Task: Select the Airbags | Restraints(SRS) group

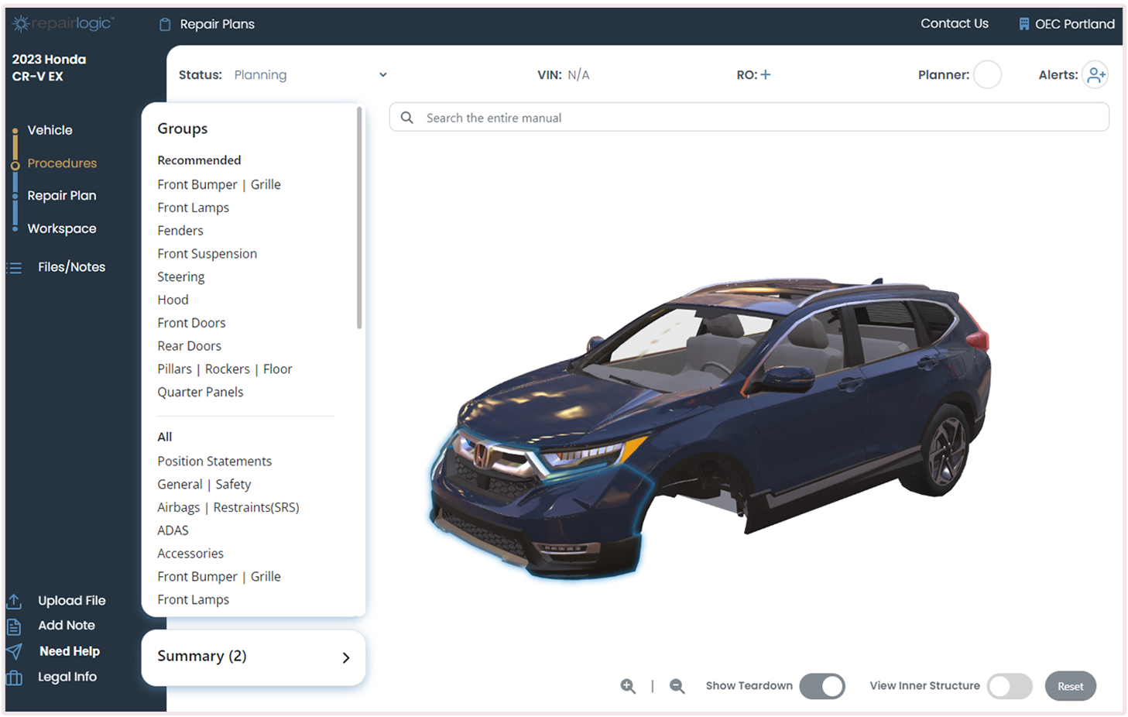Action: point(228,508)
